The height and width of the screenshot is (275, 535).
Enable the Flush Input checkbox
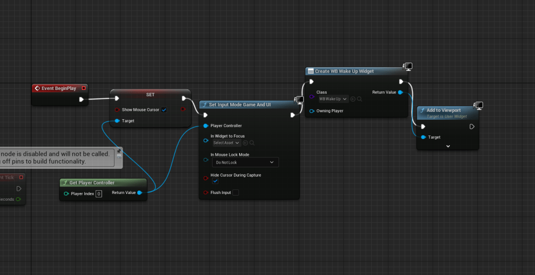click(x=236, y=192)
